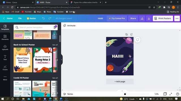Open File Explorer from the taskbar
Screen dimensions: 181x101
coord(23,99)
